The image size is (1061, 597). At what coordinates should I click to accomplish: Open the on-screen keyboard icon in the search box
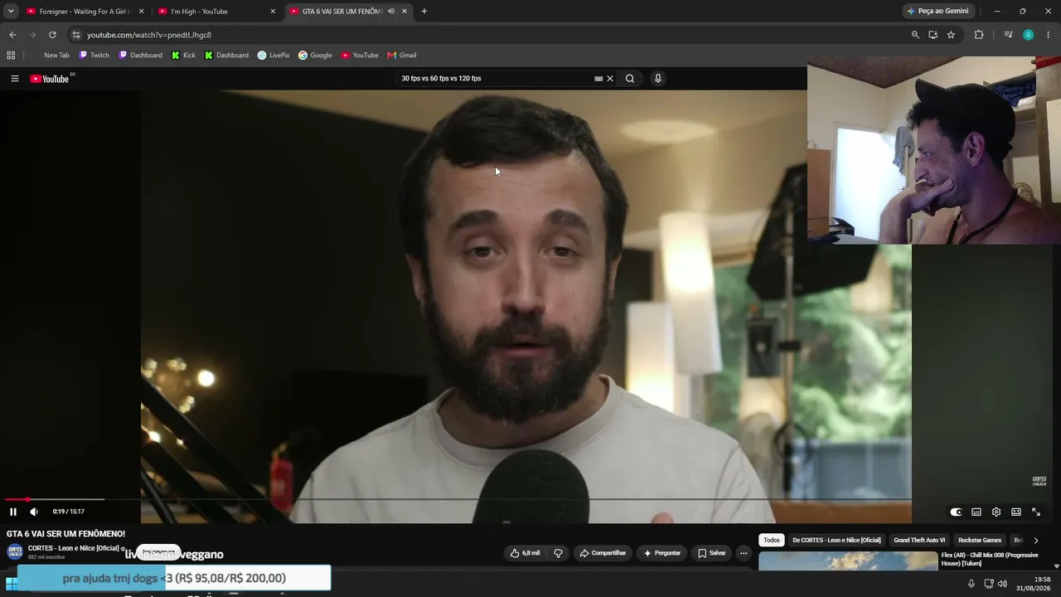tap(598, 79)
